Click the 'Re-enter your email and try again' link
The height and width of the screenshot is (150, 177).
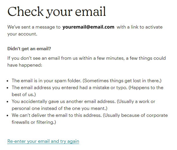(x=43, y=141)
